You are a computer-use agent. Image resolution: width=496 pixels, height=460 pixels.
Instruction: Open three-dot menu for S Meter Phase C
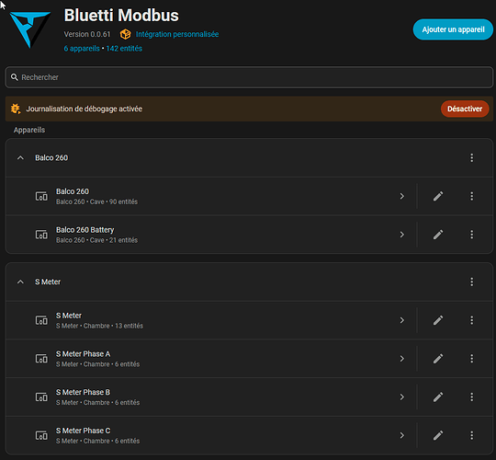(x=471, y=435)
